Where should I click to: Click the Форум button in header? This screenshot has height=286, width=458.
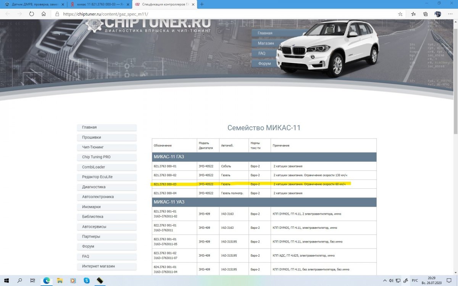pos(264,63)
